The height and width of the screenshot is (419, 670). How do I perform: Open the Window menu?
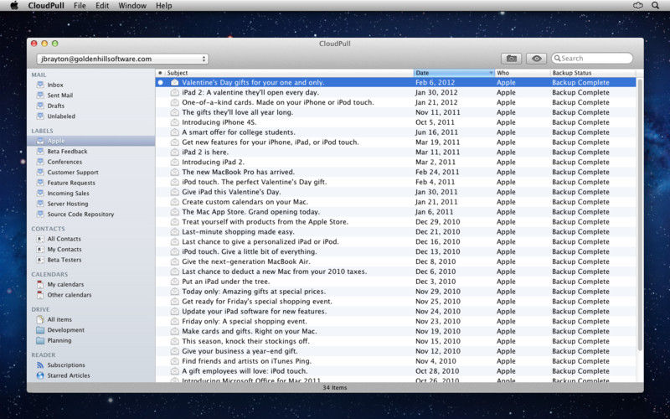pos(132,6)
